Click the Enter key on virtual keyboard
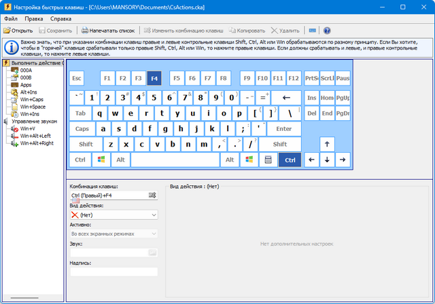The width and height of the screenshot is (435, 304). point(284,129)
